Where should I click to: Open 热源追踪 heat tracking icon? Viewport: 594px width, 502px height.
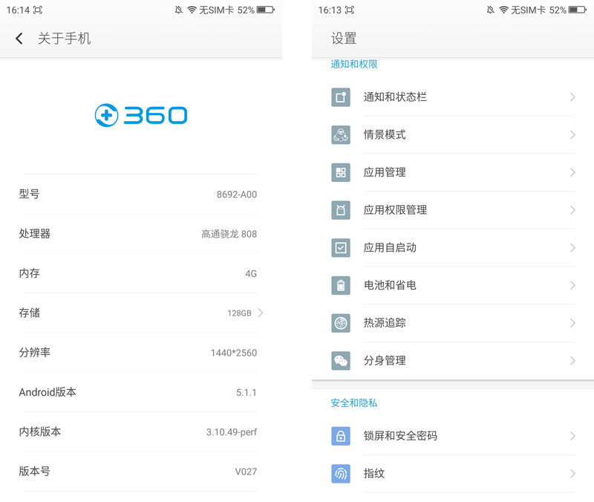click(340, 322)
